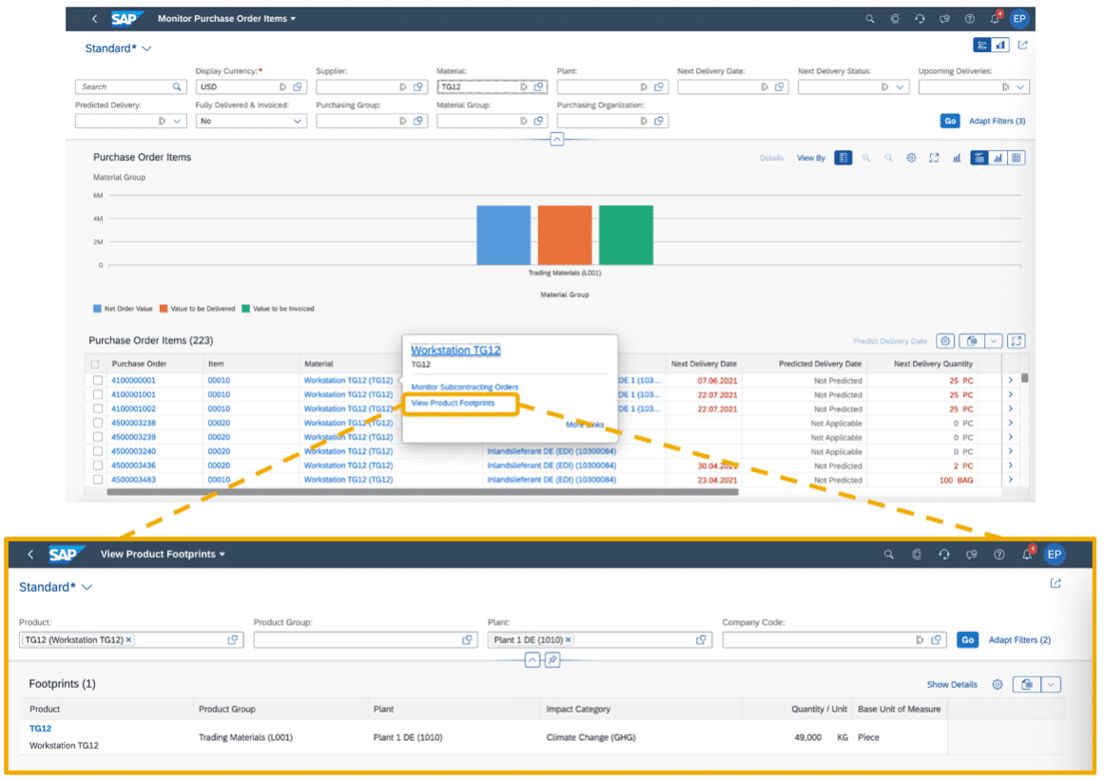
Task: Choose Monitor Subcontracting Orders link in popup
Action: point(464,387)
